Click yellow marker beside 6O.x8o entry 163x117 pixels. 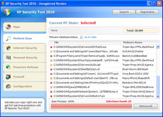(x=51, y=52)
